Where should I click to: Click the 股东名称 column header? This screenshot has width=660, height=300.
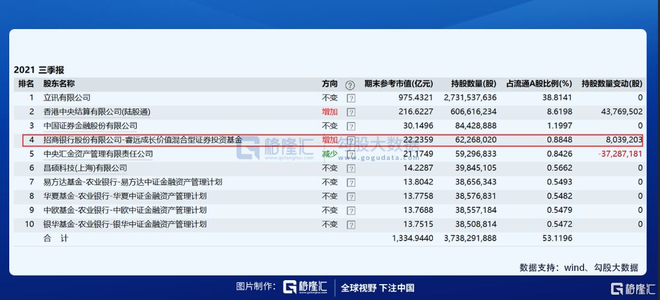(59, 84)
